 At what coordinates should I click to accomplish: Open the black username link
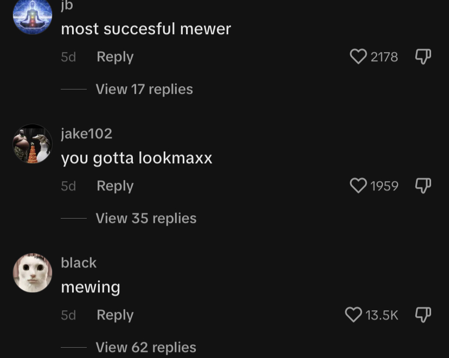(79, 263)
